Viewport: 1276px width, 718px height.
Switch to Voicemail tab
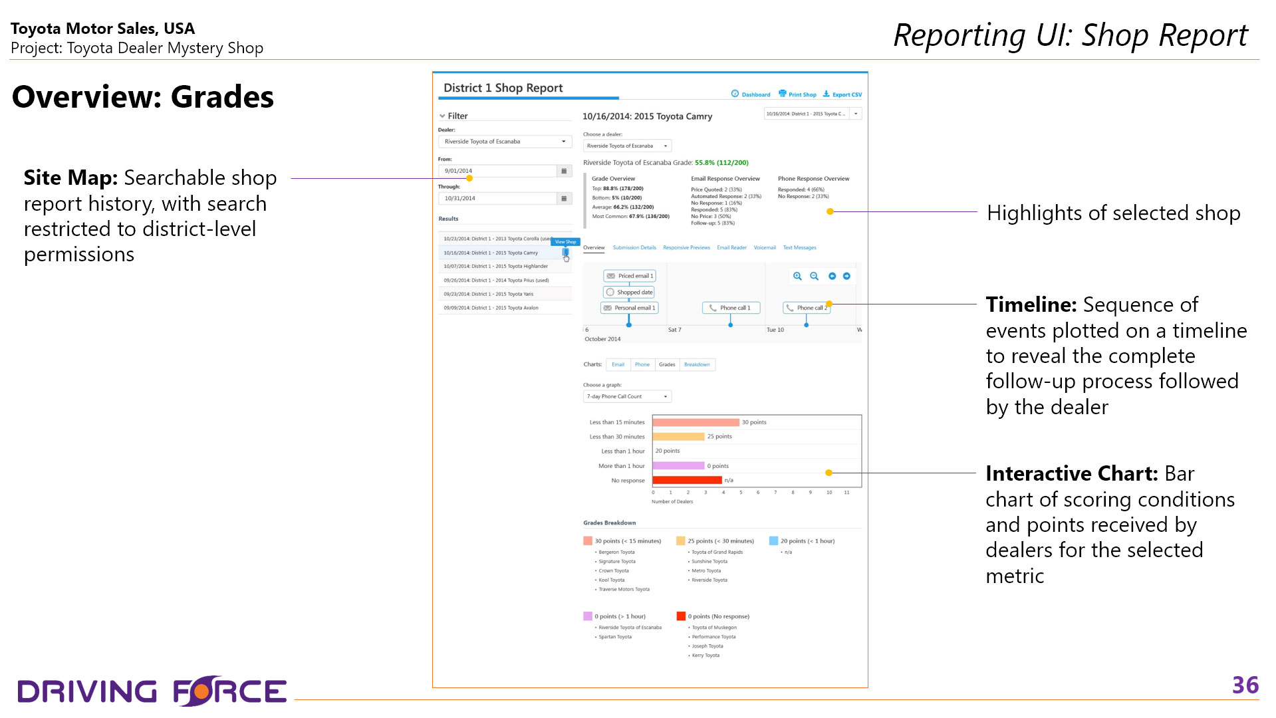(765, 248)
